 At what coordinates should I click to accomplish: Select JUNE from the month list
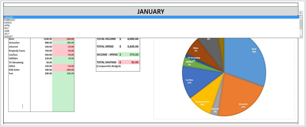point(151,31)
